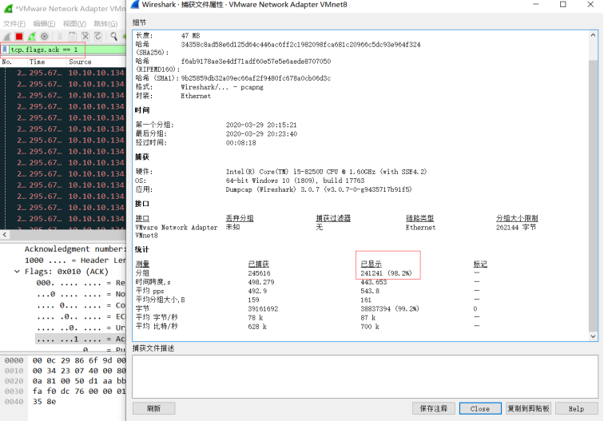
Task: Click the details pane scrollbar down arrow
Action: click(x=593, y=336)
